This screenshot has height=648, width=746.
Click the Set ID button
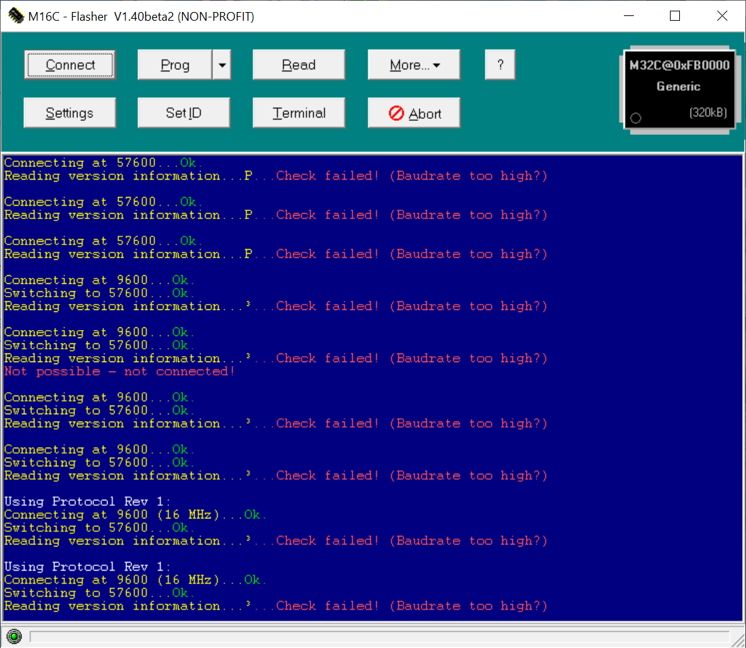tap(183, 113)
